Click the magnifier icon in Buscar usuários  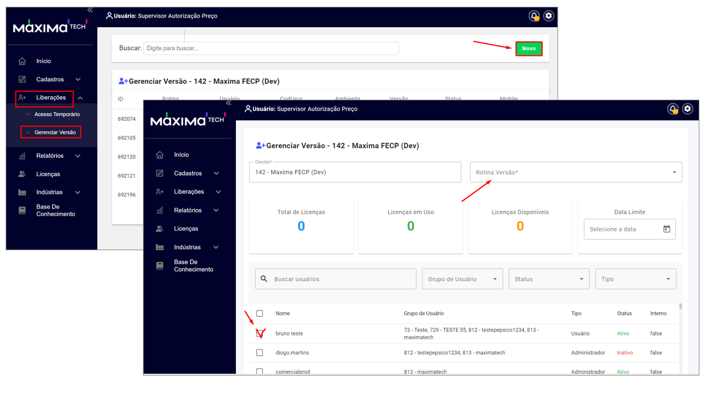[264, 279]
